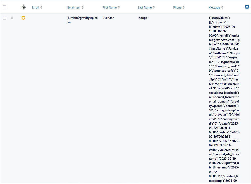This screenshot has width=251, height=184.
Task: Click the last name Koops cell
Action: 143,18
